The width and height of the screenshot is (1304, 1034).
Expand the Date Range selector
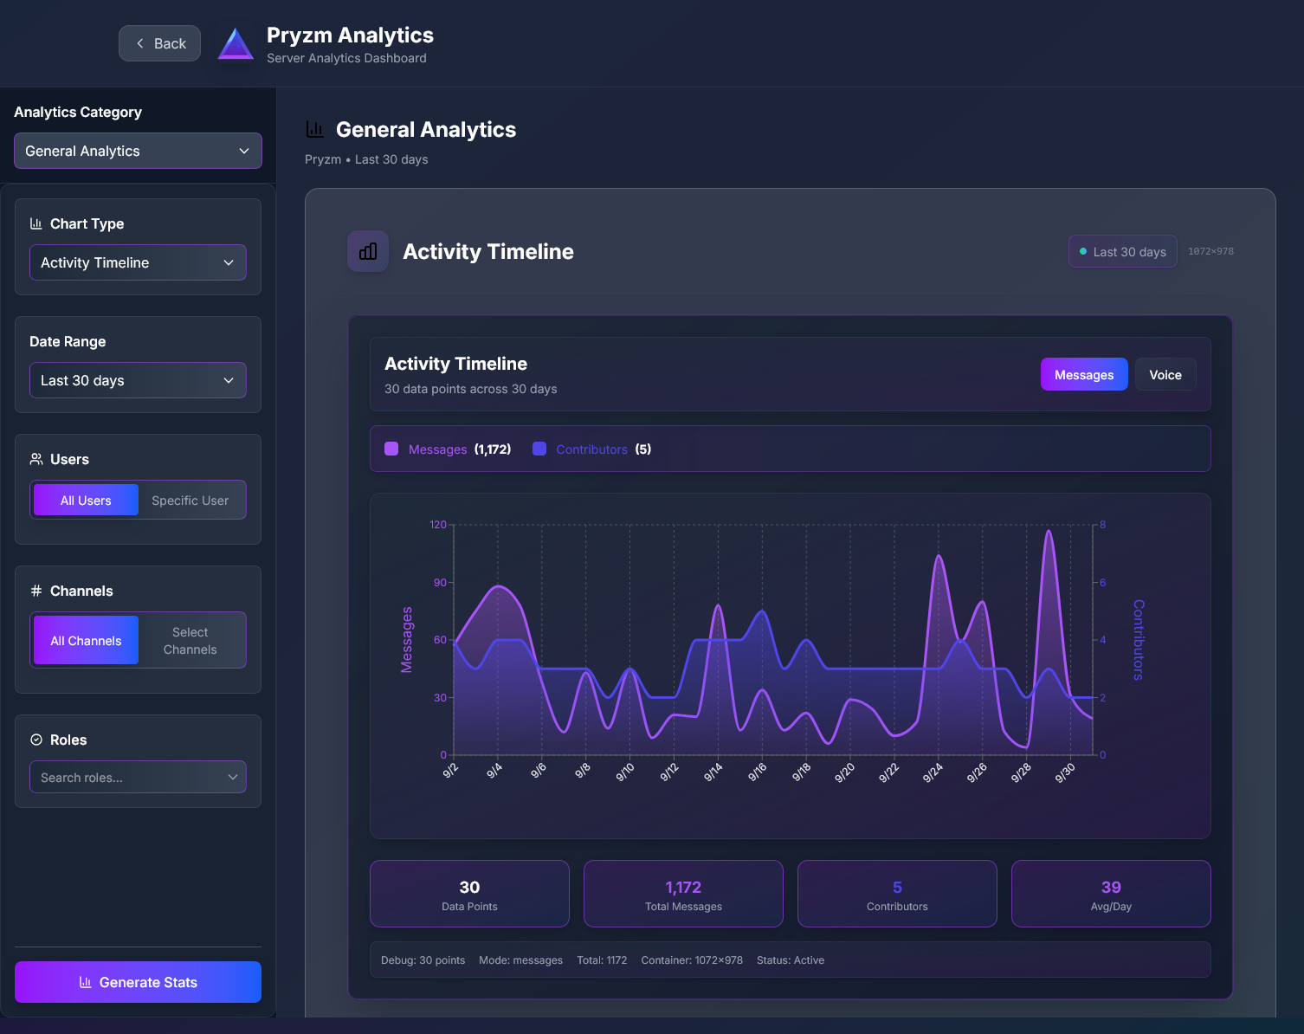[x=138, y=380]
